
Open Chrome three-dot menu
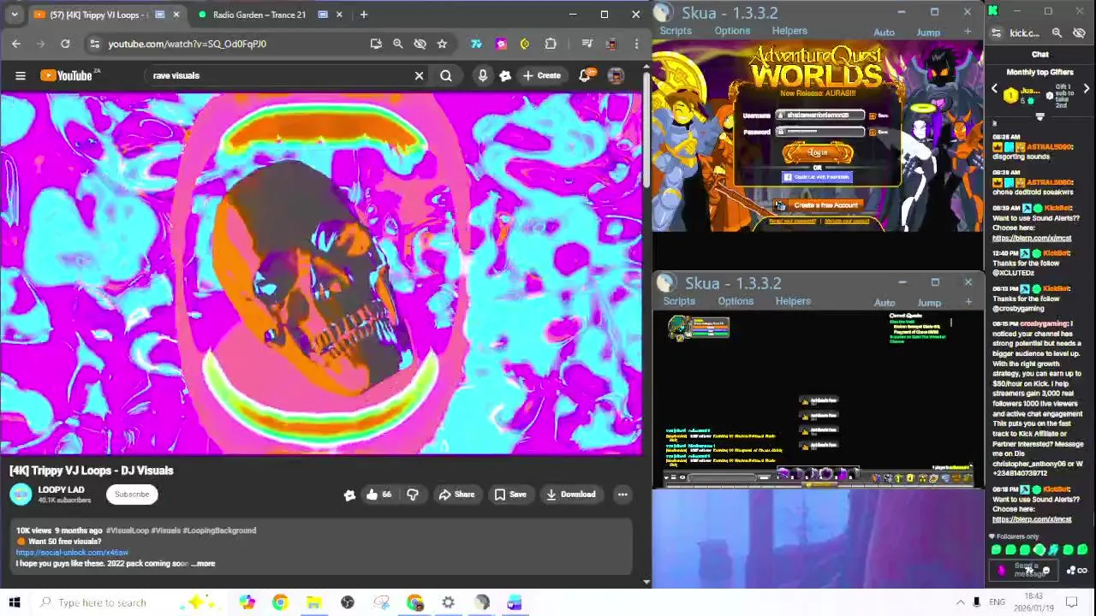point(636,44)
